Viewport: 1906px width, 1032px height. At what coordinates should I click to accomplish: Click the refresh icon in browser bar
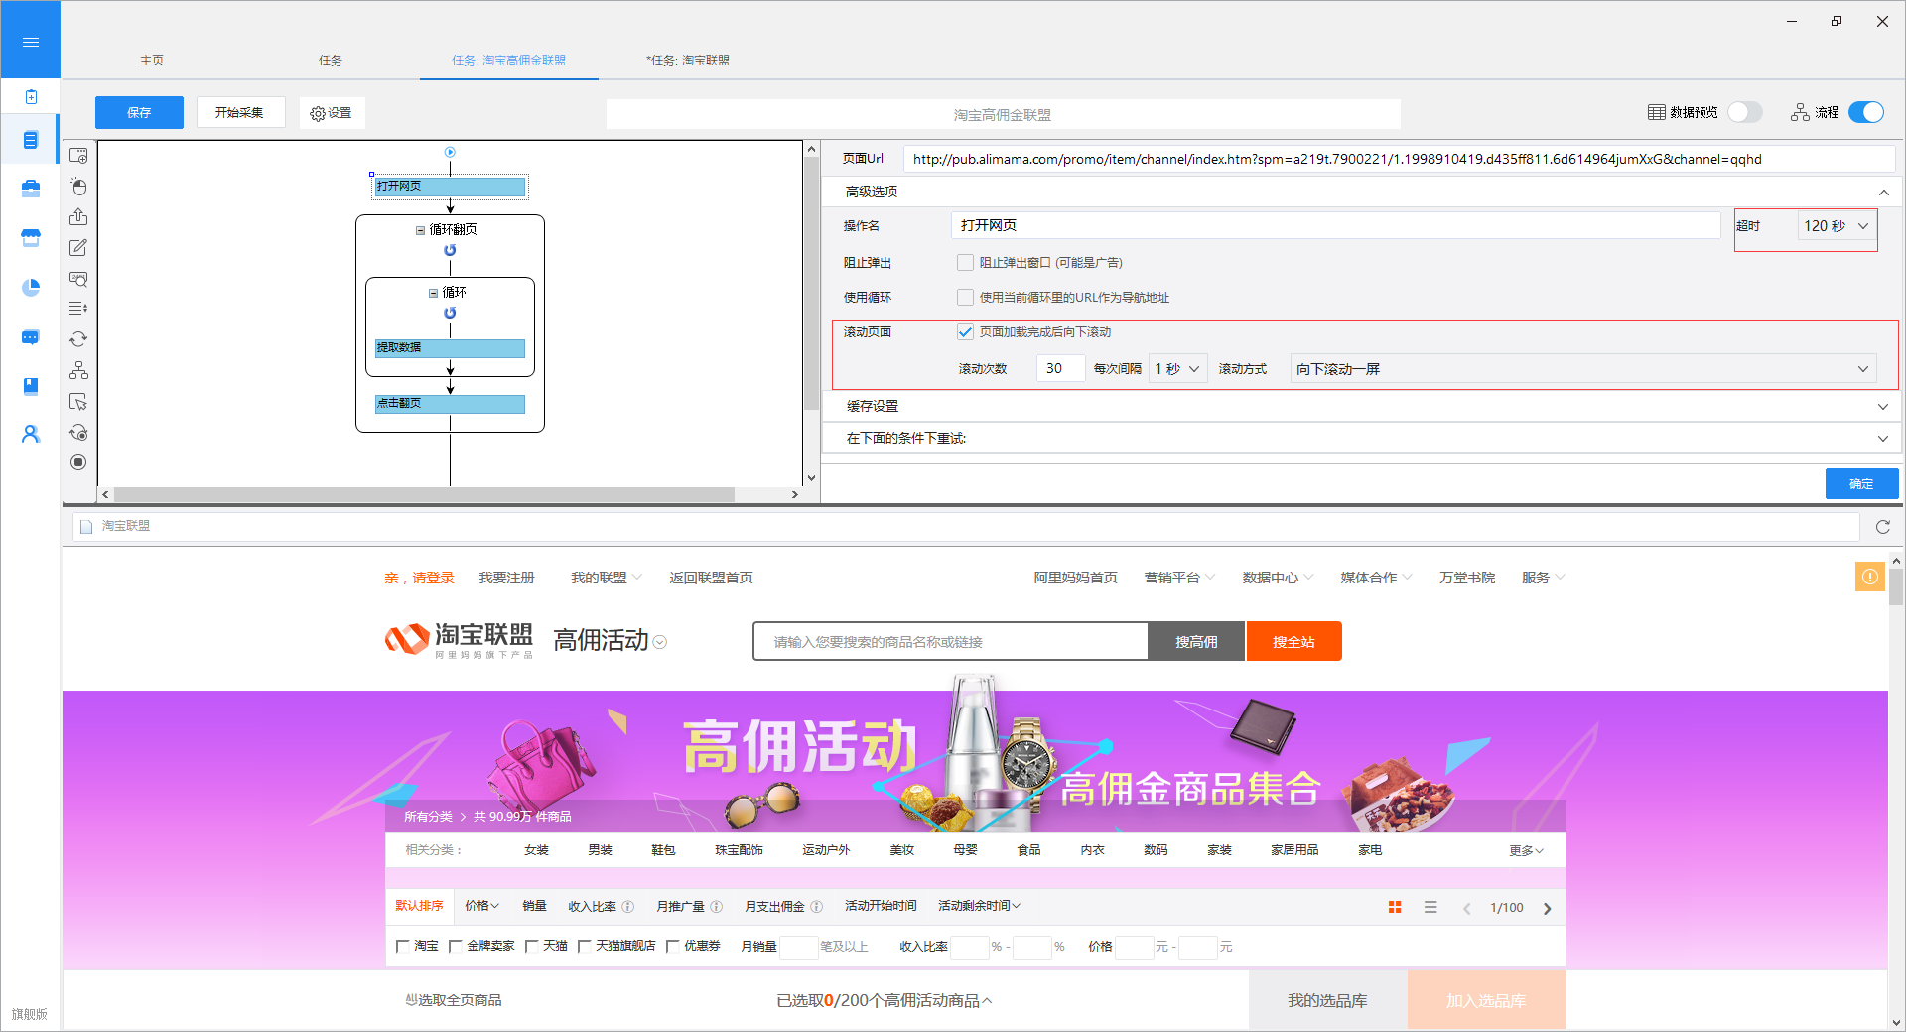1882,527
